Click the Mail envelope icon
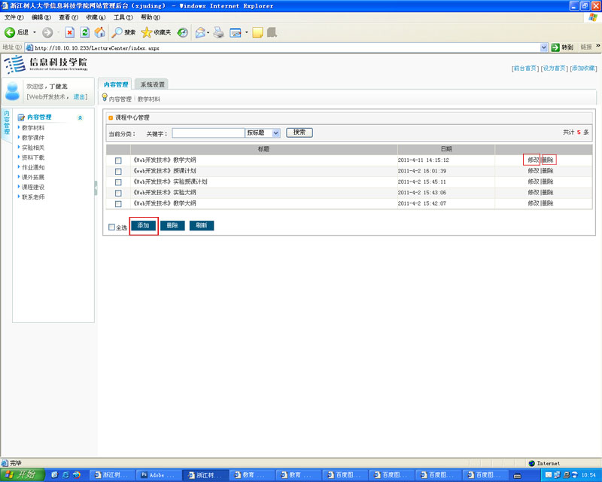Image resolution: width=602 pixels, height=482 pixels. tap(200, 32)
